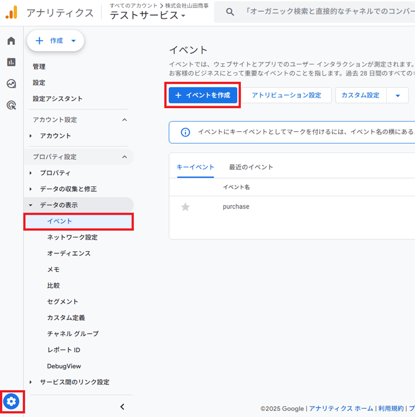Select オーディエンス in the sidebar
Viewport: 415px width, 417px height.
click(69, 253)
